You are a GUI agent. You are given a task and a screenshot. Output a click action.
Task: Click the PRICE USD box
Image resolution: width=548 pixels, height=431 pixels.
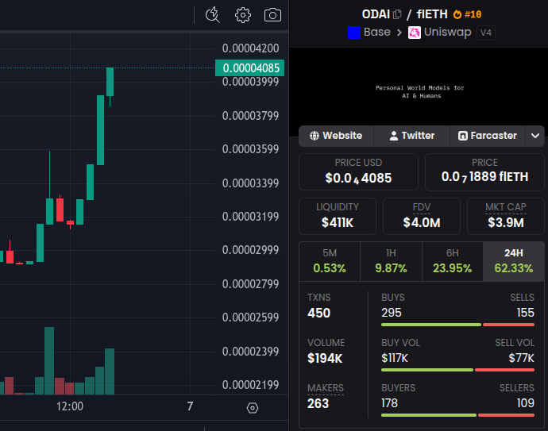(x=358, y=171)
